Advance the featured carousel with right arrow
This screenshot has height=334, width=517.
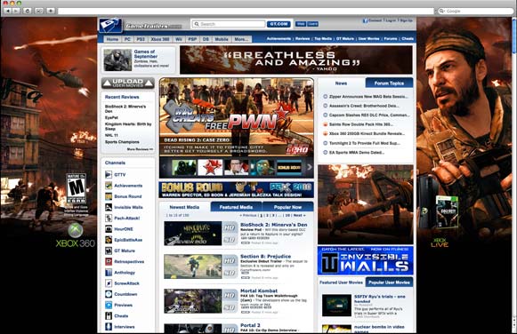click(x=310, y=167)
